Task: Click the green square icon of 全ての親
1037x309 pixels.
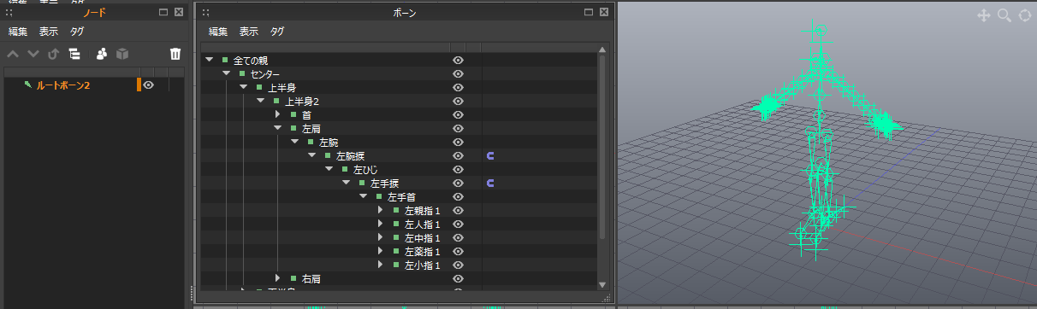Action: tap(225, 61)
